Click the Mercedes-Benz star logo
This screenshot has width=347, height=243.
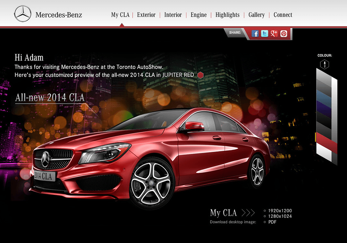[x=23, y=14]
